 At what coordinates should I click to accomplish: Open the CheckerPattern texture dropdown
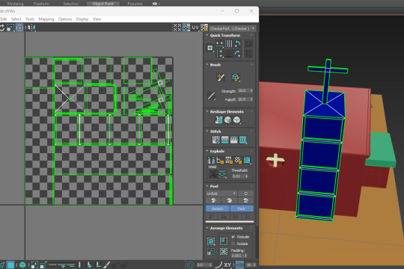(x=232, y=28)
